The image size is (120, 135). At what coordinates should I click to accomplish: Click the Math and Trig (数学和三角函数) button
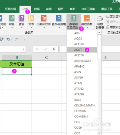point(74,22)
